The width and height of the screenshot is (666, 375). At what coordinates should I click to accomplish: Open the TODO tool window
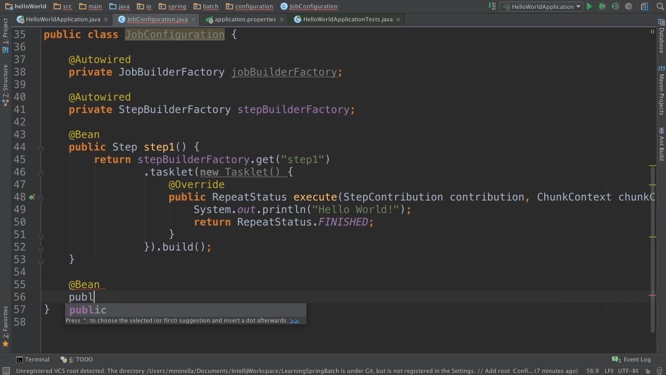[76, 359]
